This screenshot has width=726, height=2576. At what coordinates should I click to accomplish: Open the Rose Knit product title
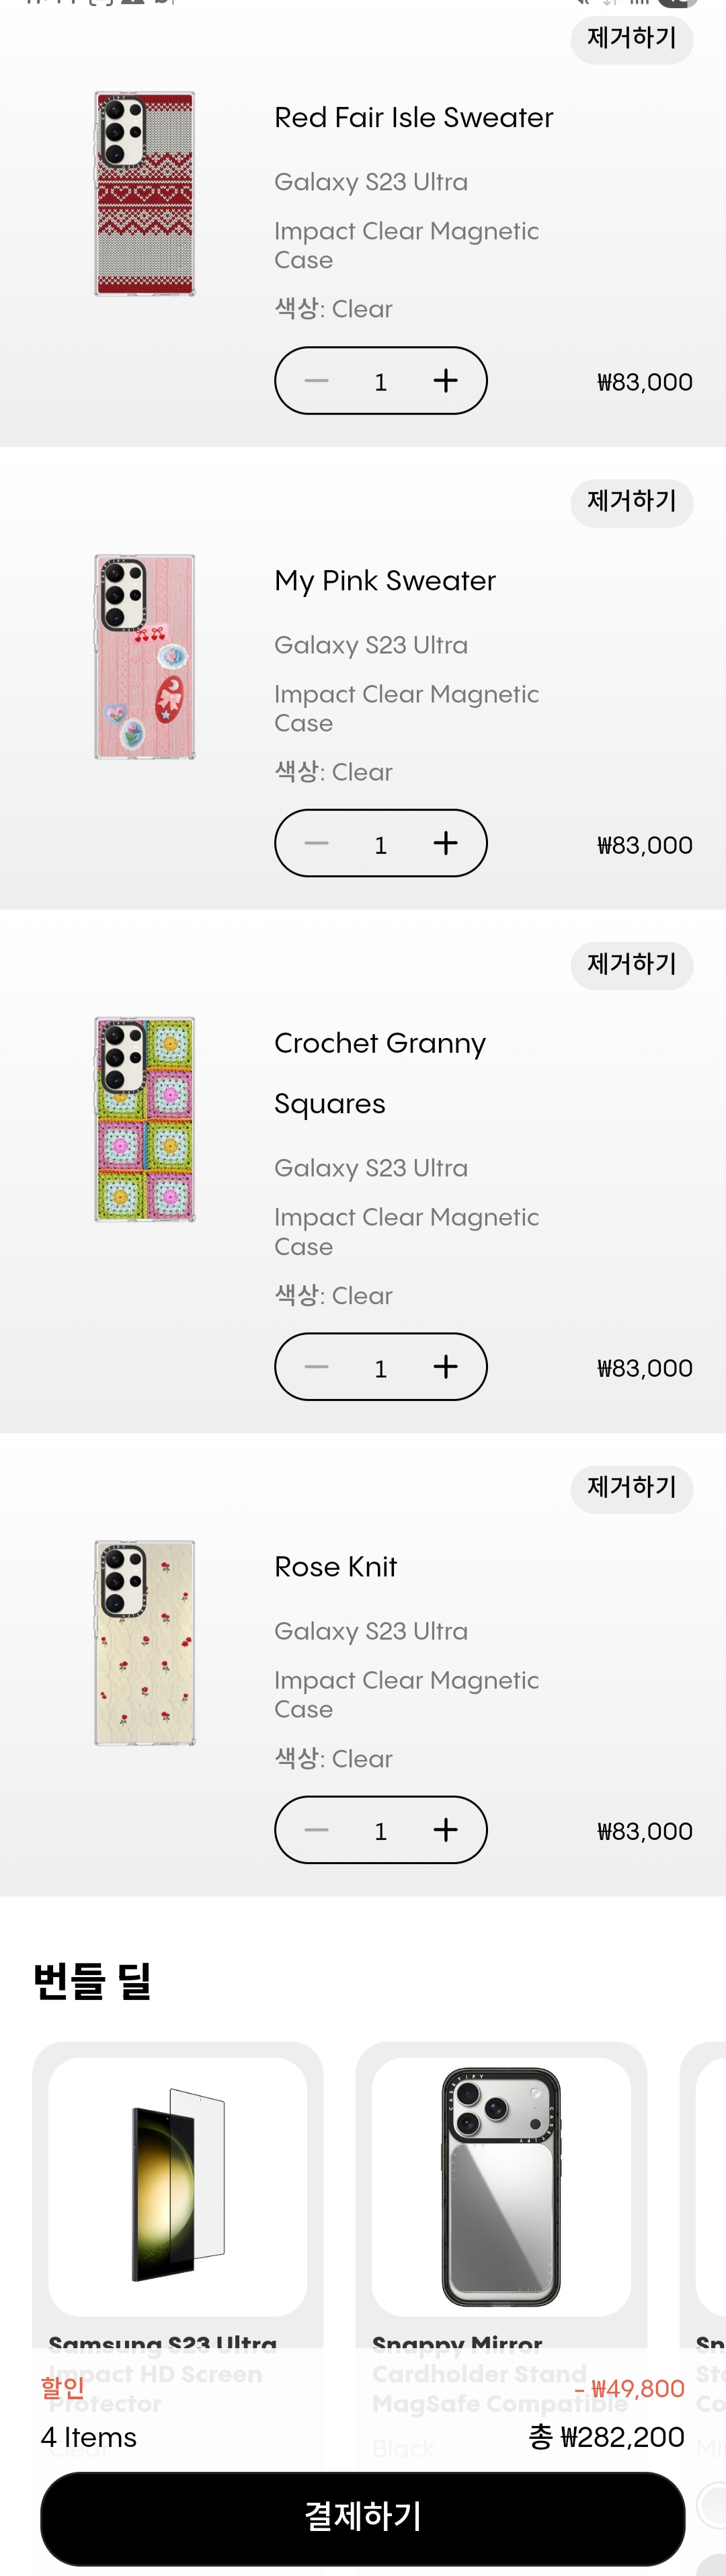click(x=336, y=1567)
